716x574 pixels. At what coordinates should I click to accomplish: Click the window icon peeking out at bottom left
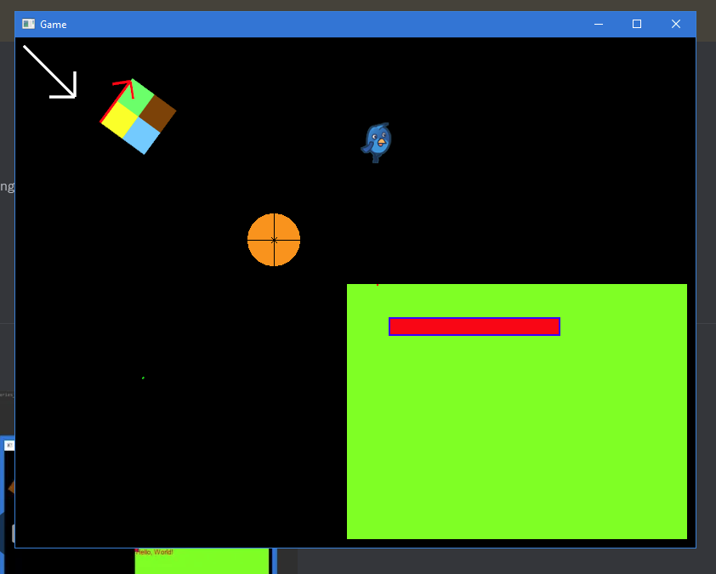point(9,445)
